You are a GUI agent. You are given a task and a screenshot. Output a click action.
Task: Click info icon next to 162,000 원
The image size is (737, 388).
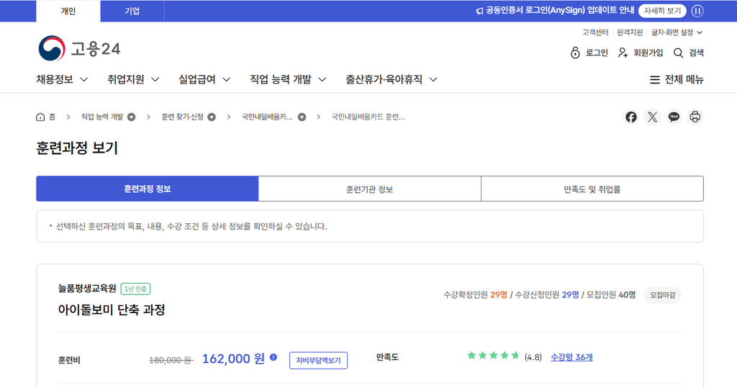pyautogui.click(x=273, y=358)
